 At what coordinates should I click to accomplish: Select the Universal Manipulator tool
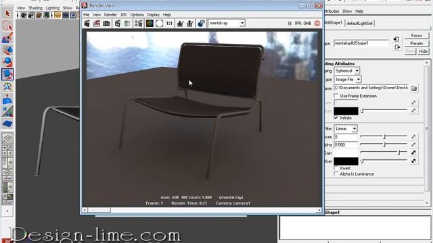click(x=7, y=86)
